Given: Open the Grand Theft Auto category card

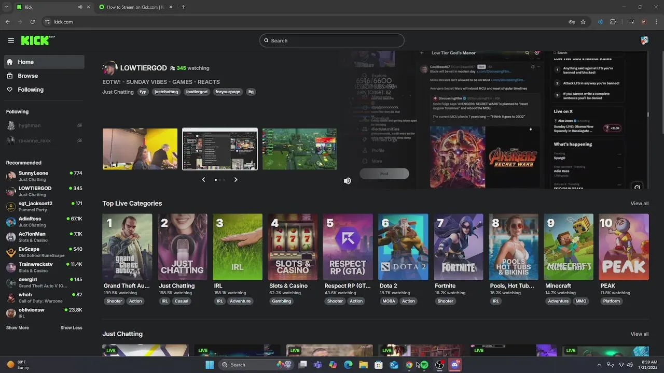Looking at the screenshot, I should [x=127, y=247].
